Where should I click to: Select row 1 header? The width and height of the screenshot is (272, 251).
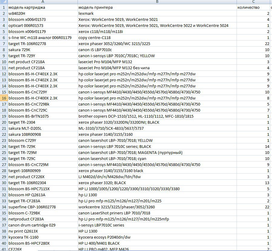[4, 8]
